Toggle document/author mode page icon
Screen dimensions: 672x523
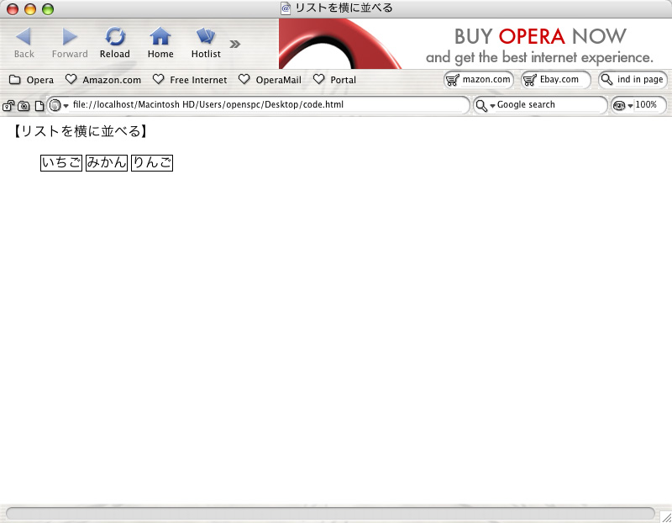click(x=39, y=106)
